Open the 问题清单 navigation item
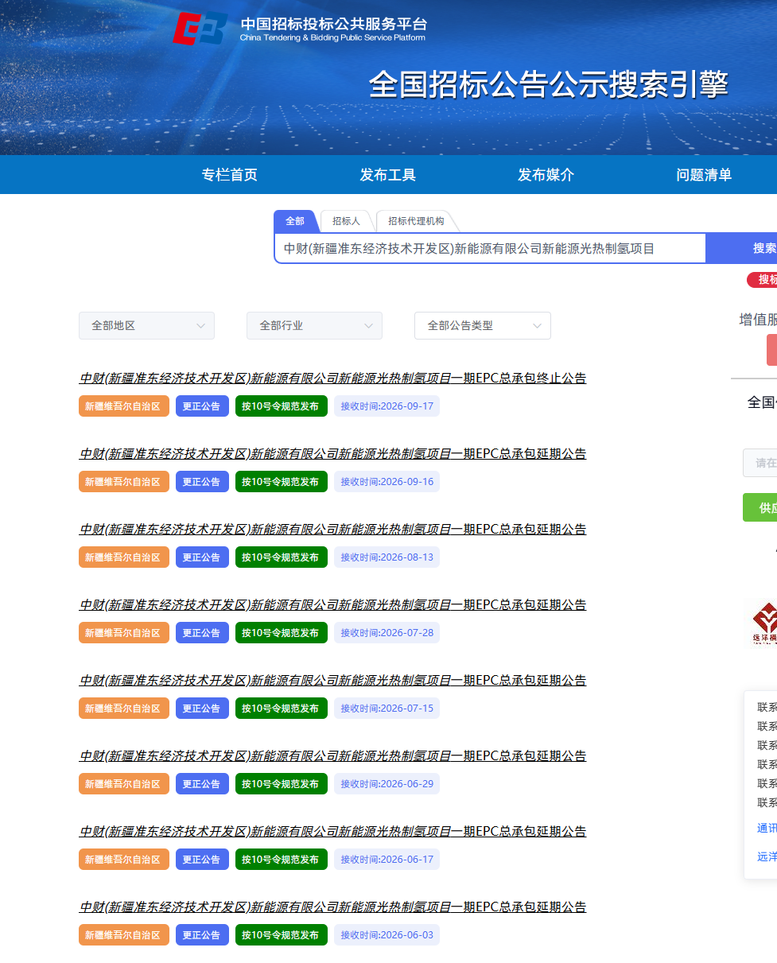Image resolution: width=777 pixels, height=963 pixels. point(704,175)
